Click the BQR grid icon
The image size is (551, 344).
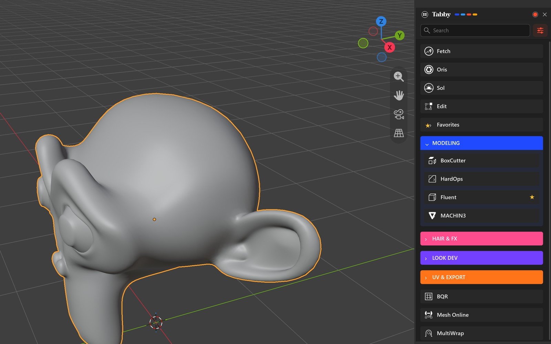(428, 297)
